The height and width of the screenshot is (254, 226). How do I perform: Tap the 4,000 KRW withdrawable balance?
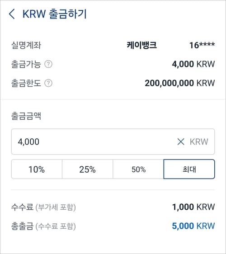tap(193, 64)
